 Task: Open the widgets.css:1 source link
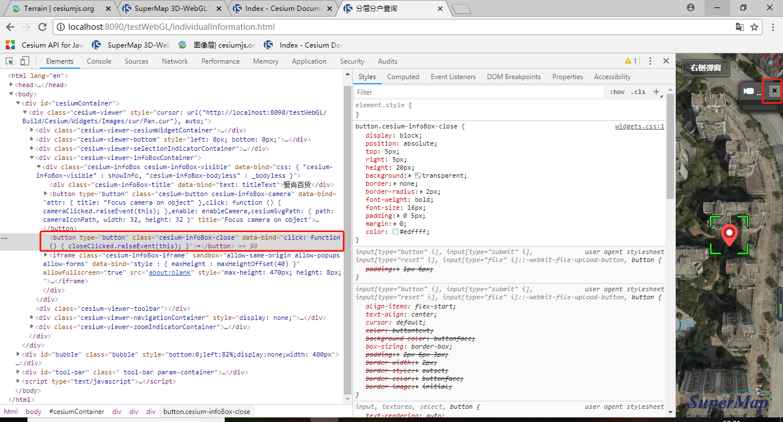click(x=640, y=126)
